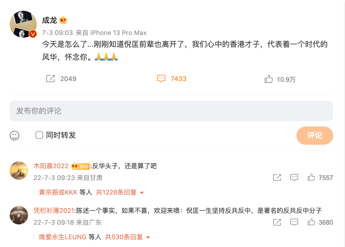Focus the 发布你的评论 comment input field
The image size is (345, 247).
coord(171,111)
